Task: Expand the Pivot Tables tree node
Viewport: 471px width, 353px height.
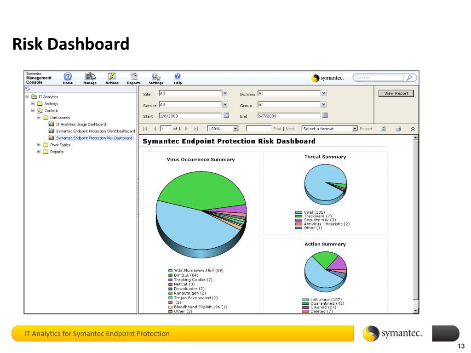Action: pyautogui.click(x=39, y=145)
